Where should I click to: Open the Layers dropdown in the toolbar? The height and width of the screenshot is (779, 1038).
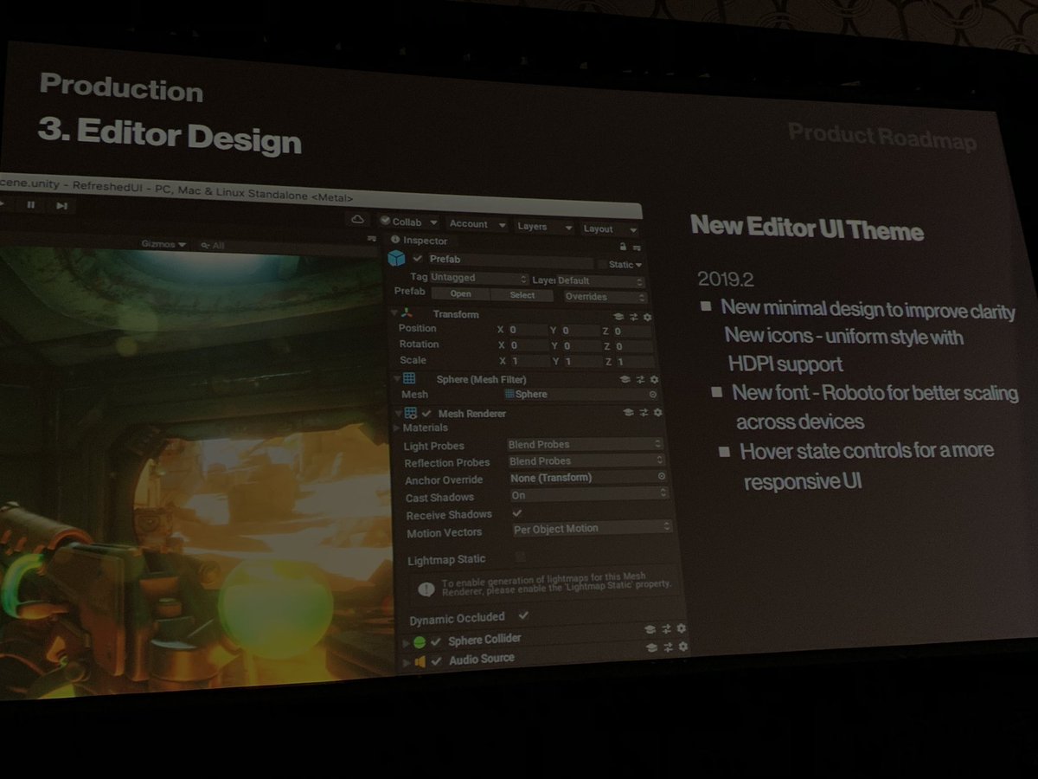coord(543,227)
